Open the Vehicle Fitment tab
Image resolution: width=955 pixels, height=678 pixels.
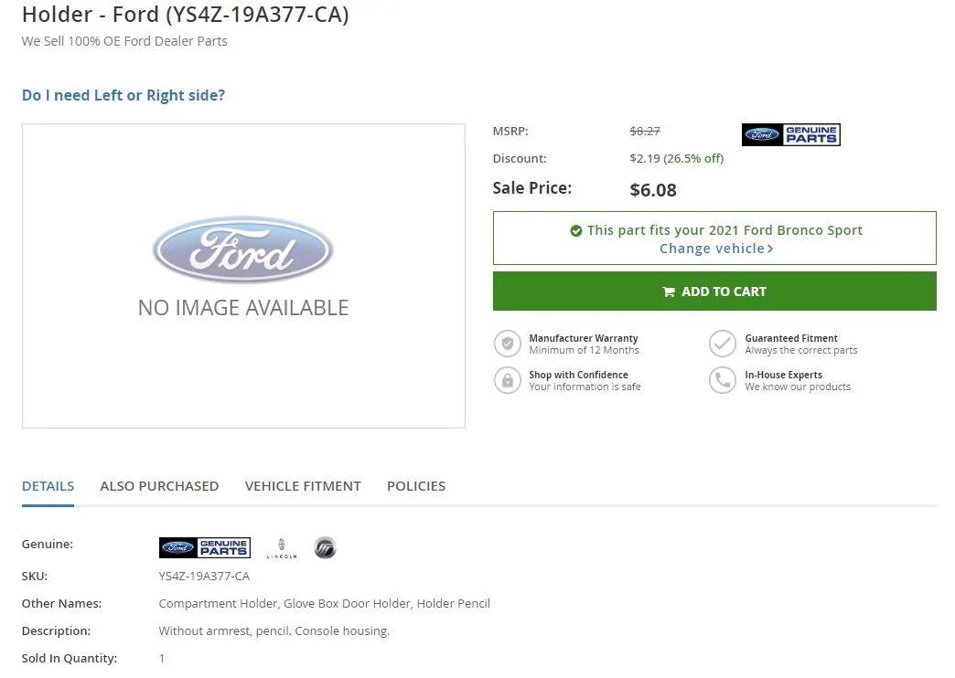(303, 486)
